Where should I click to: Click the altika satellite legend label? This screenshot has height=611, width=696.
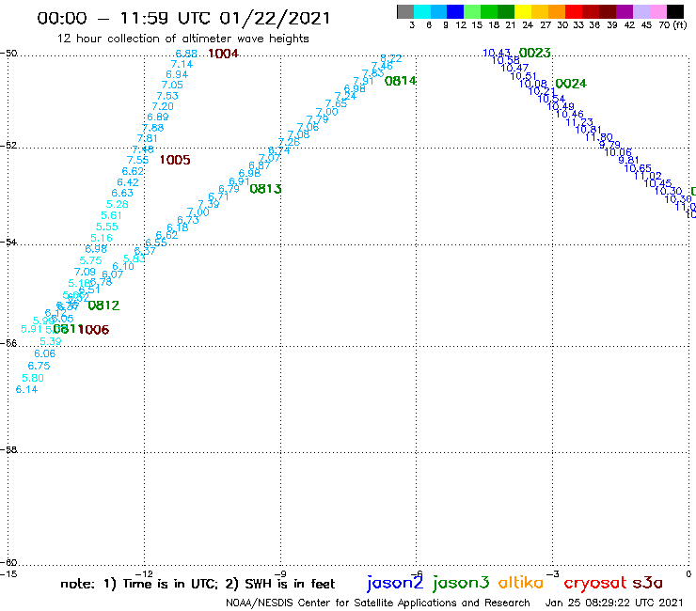pyautogui.click(x=521, y=583)
